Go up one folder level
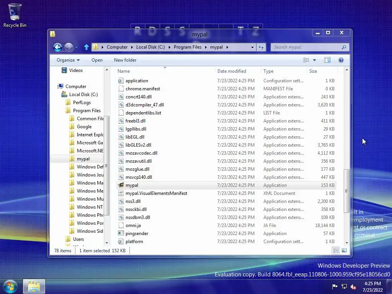Viewport: 392px width, 294px height. tap(86, 47)
